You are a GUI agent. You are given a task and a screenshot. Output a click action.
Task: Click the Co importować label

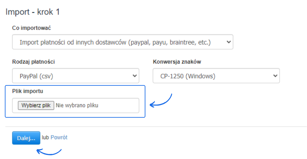[x=32, y=28]
